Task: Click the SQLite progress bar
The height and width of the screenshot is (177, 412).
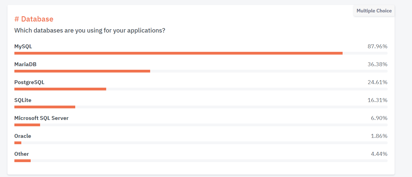Action: click(201, 107)
